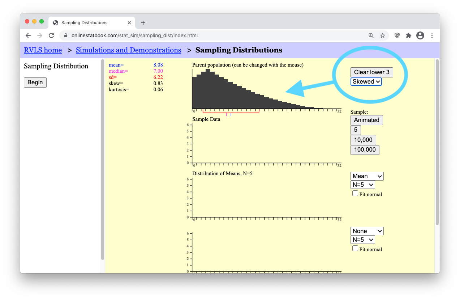
Task: Follow the RVLS home link
Action: tap(43, 50)
